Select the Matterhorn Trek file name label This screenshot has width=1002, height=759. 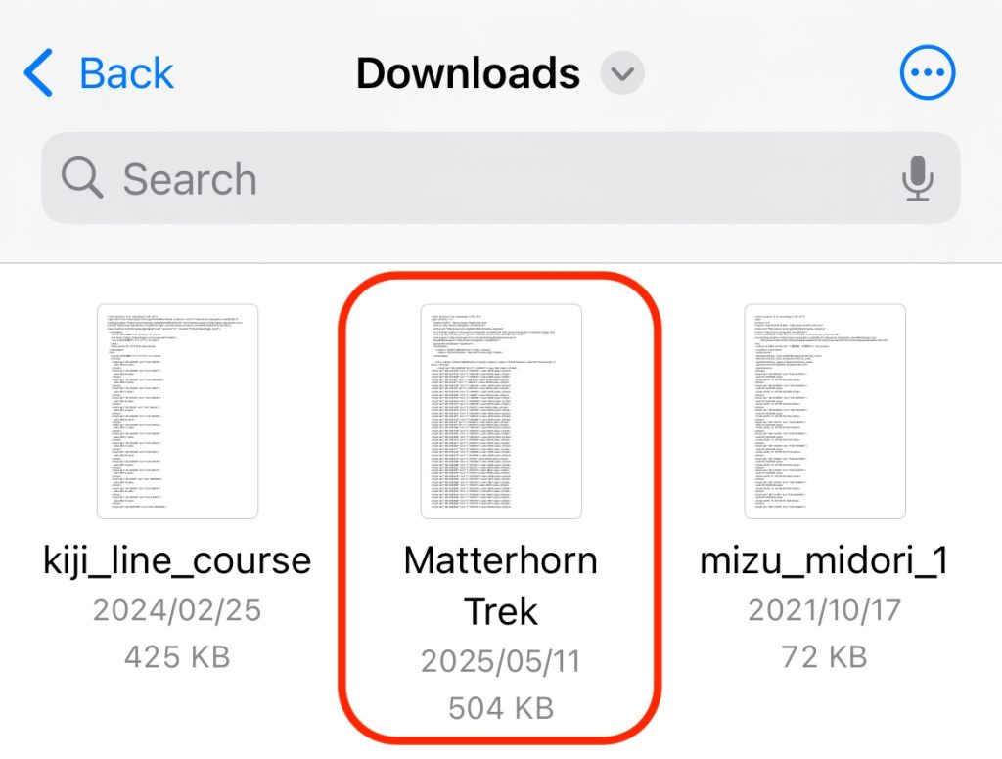tap(501, 586)
